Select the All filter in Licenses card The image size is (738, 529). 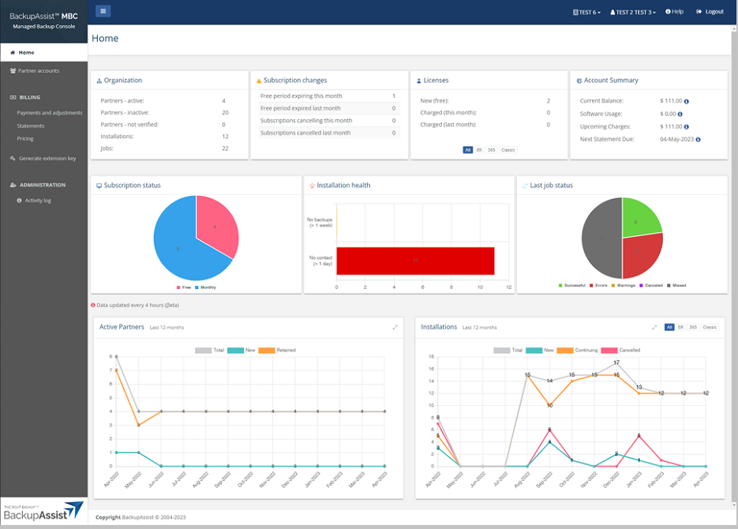tap(467, 150)
